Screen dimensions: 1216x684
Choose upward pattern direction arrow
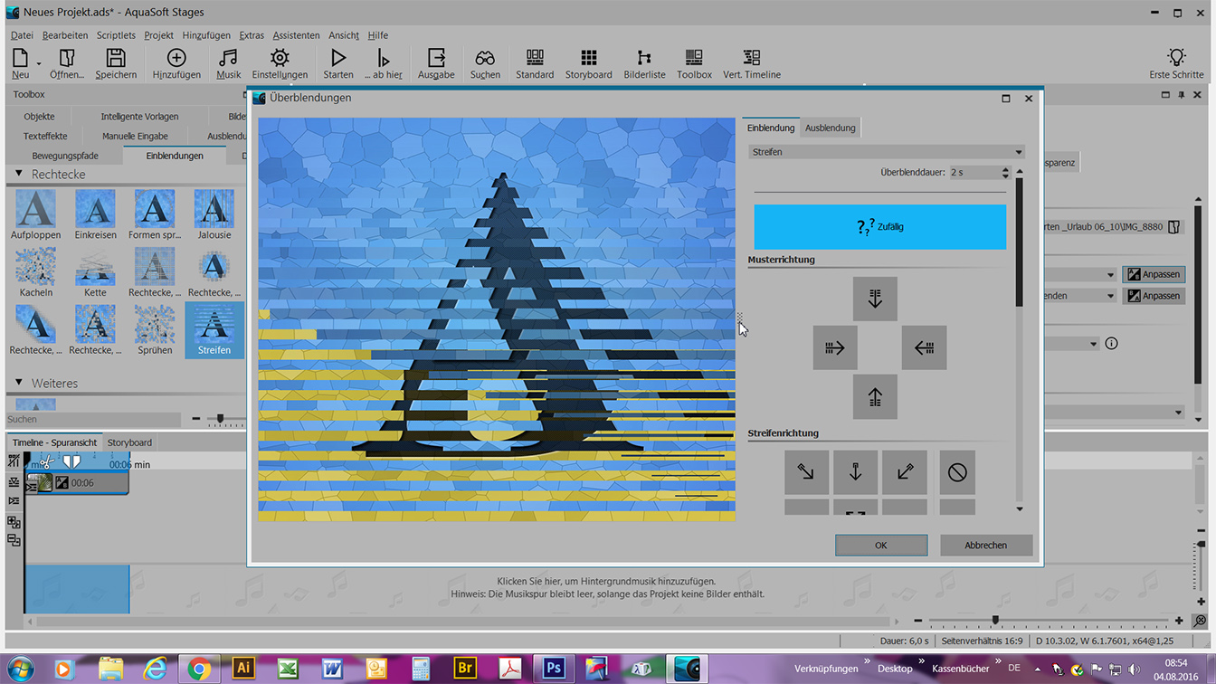click(874, 397)
